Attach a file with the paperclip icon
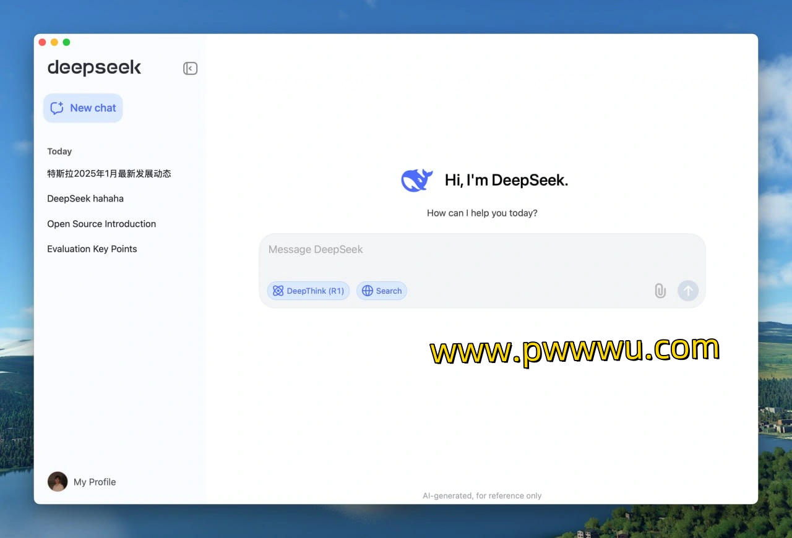Viewport: 792px width, 538px height. point(660,291)
